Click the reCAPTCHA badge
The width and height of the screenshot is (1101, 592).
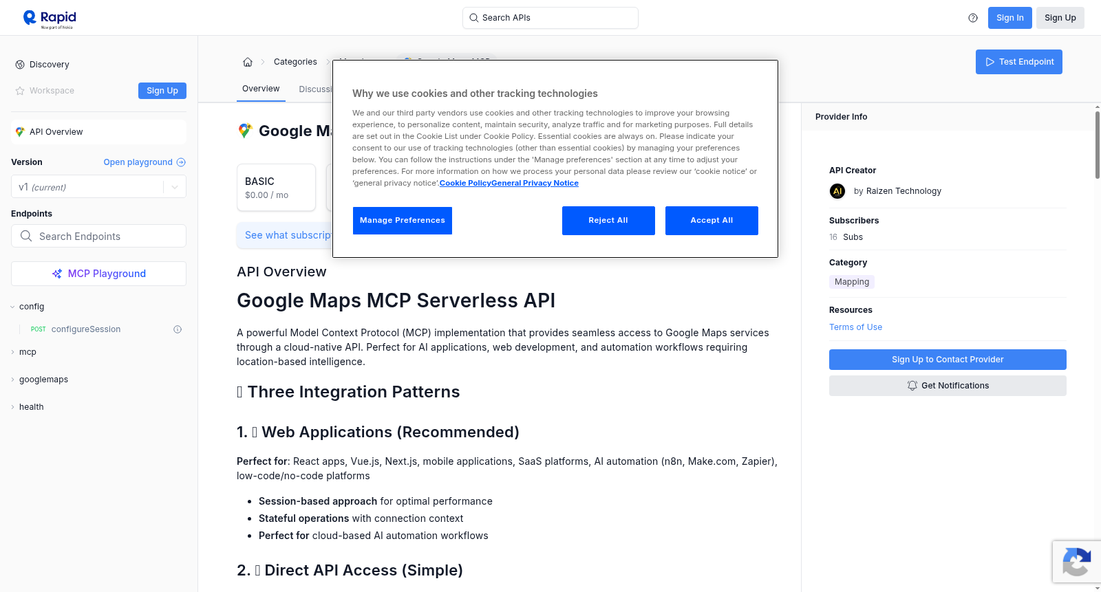[x=1077, y=562]
